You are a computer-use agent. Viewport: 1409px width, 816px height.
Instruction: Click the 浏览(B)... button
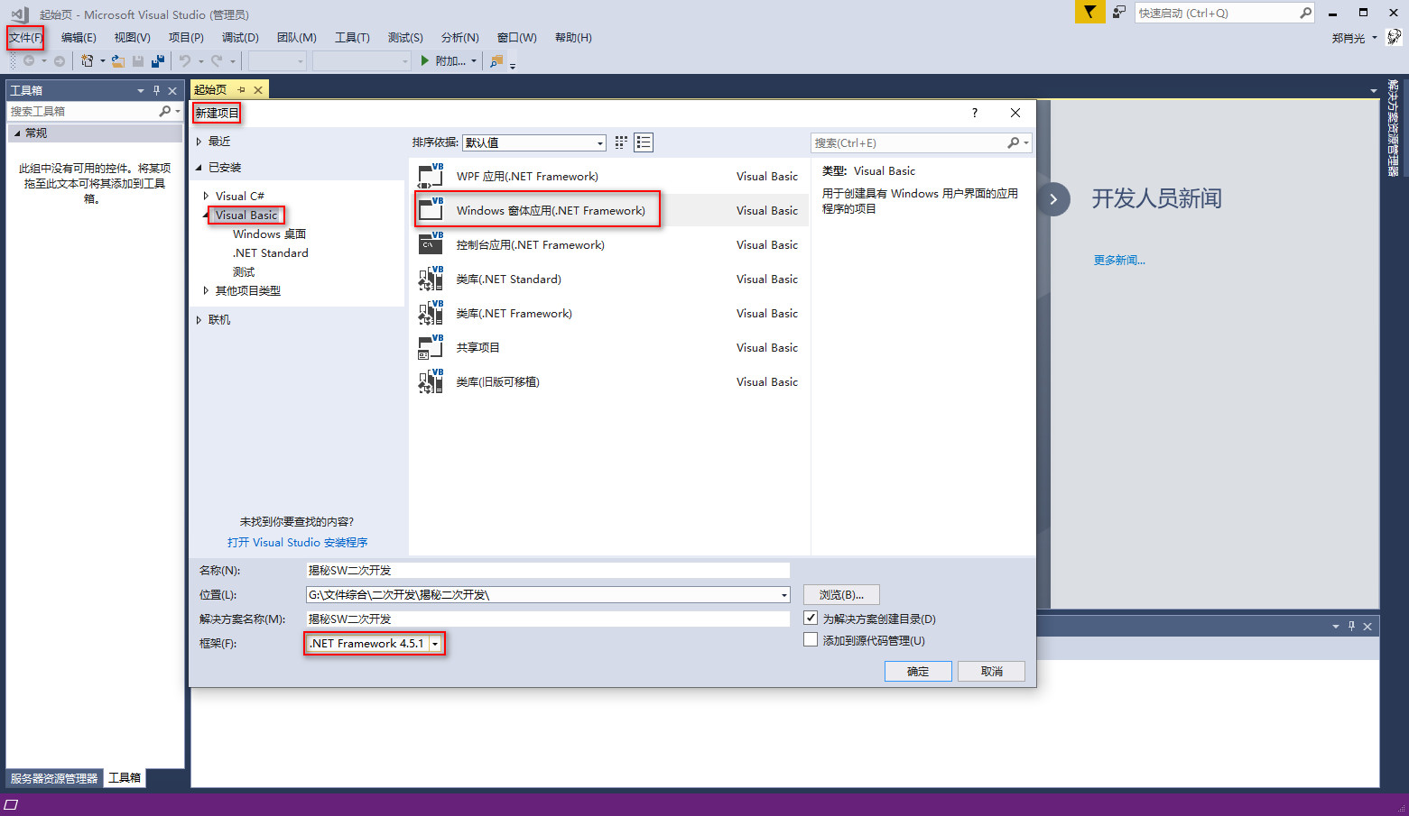(x=841, y=595)
